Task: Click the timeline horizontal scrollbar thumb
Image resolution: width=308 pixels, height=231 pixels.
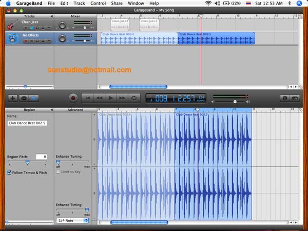Action: [138, 87]
